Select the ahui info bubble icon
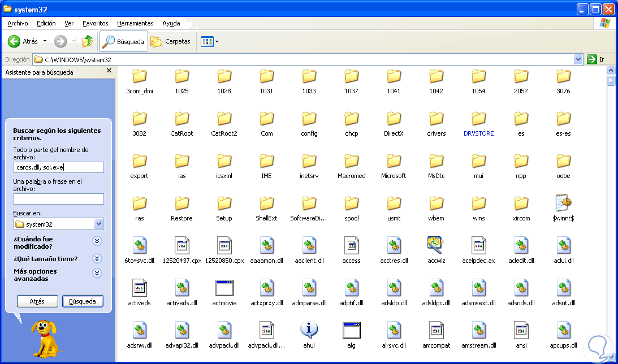This screenshot has height=364, width=618. (x=309, y=330)
